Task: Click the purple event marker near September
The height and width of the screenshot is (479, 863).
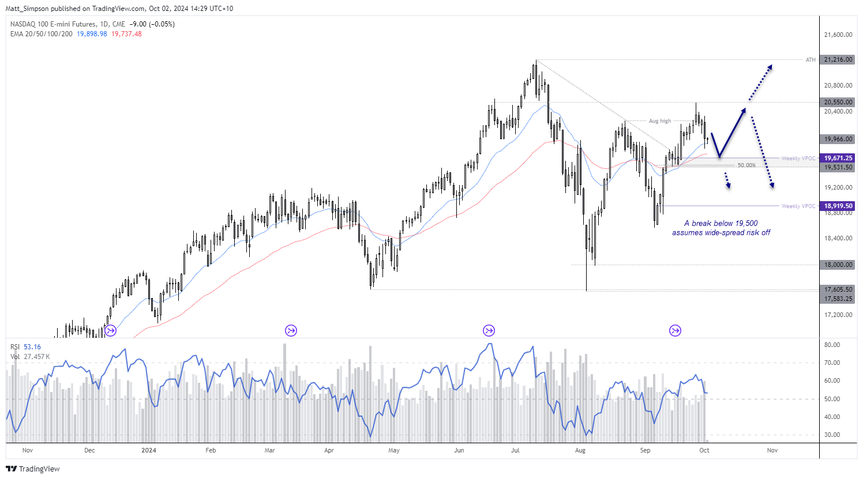Action: coord(675,330)
